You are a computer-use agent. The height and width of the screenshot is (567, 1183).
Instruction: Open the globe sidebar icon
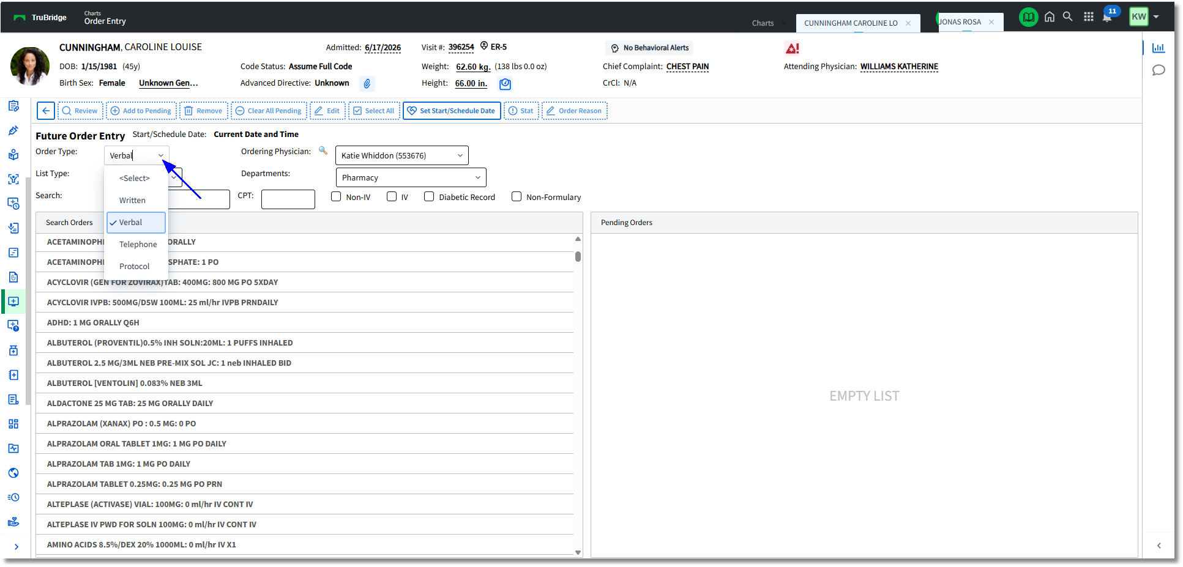point(13,473)
